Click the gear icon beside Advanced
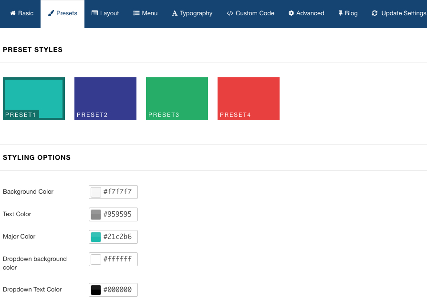The height and width of the screenshot is (302, 427). (291, 13)
